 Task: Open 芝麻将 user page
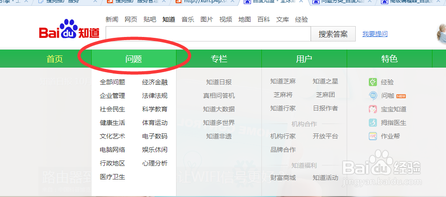tap(283, 95)
